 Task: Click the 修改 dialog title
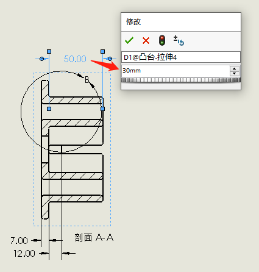133,22
